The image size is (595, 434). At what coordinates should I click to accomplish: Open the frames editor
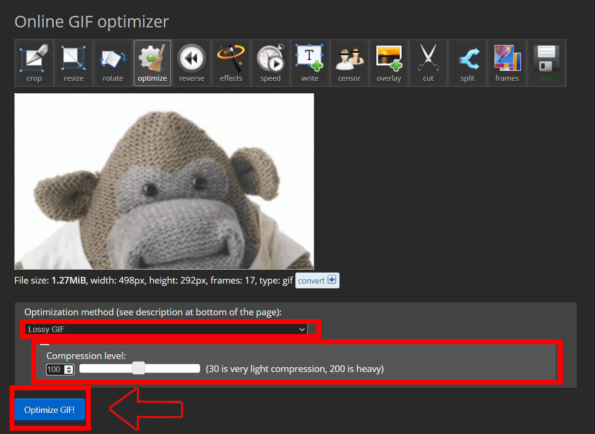(x=506, y=63)
